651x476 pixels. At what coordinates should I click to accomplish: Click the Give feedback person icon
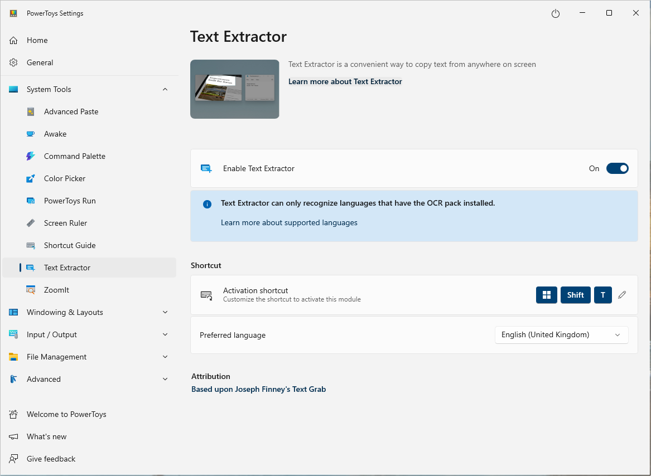point(13,459)
